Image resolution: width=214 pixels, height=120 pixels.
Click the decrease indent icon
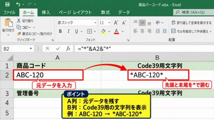[x=157, y=31]
